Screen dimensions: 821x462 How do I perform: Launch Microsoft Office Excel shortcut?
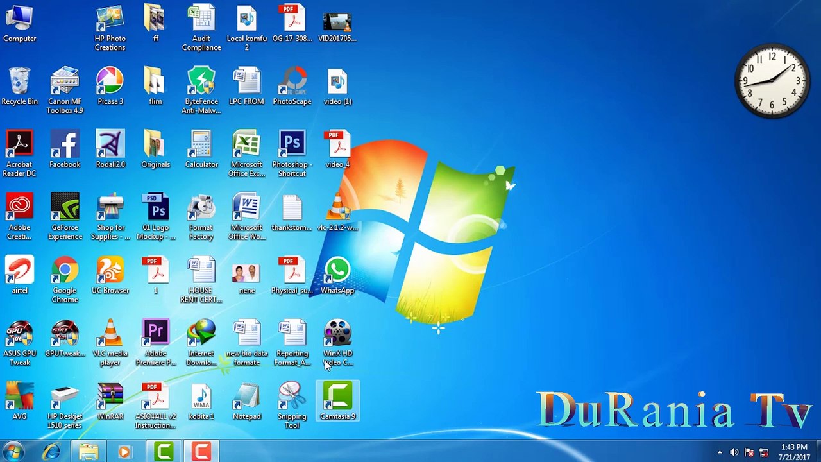click(x=247, y=154)
